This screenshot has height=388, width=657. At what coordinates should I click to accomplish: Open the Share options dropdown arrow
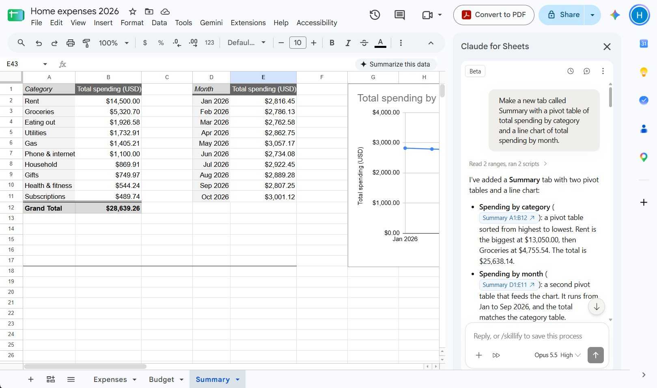coord(592,15)
